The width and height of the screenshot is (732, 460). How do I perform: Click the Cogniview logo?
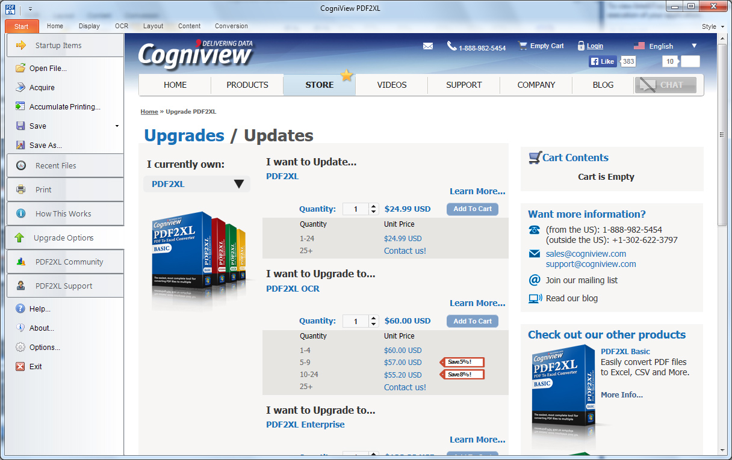coord(196,54)
